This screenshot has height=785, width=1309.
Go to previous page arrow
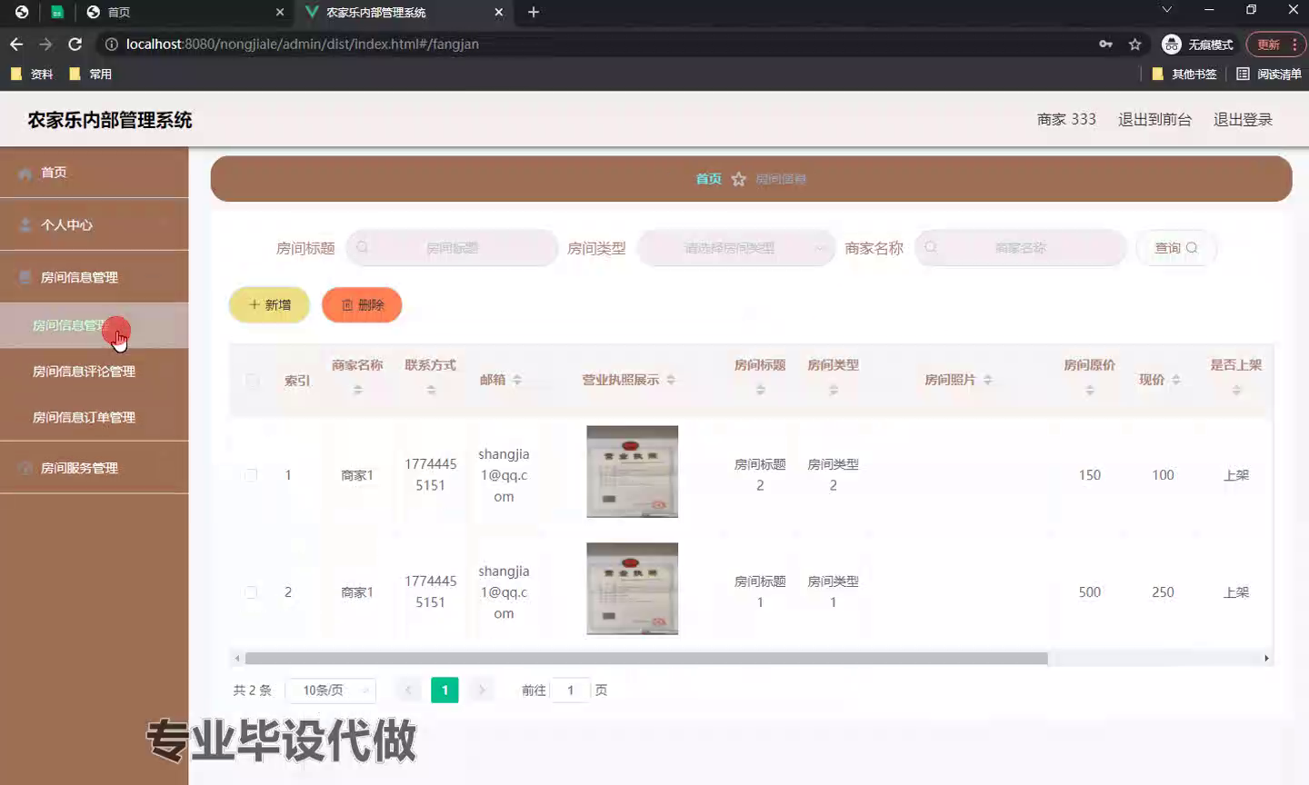click(x=408, y=691)
